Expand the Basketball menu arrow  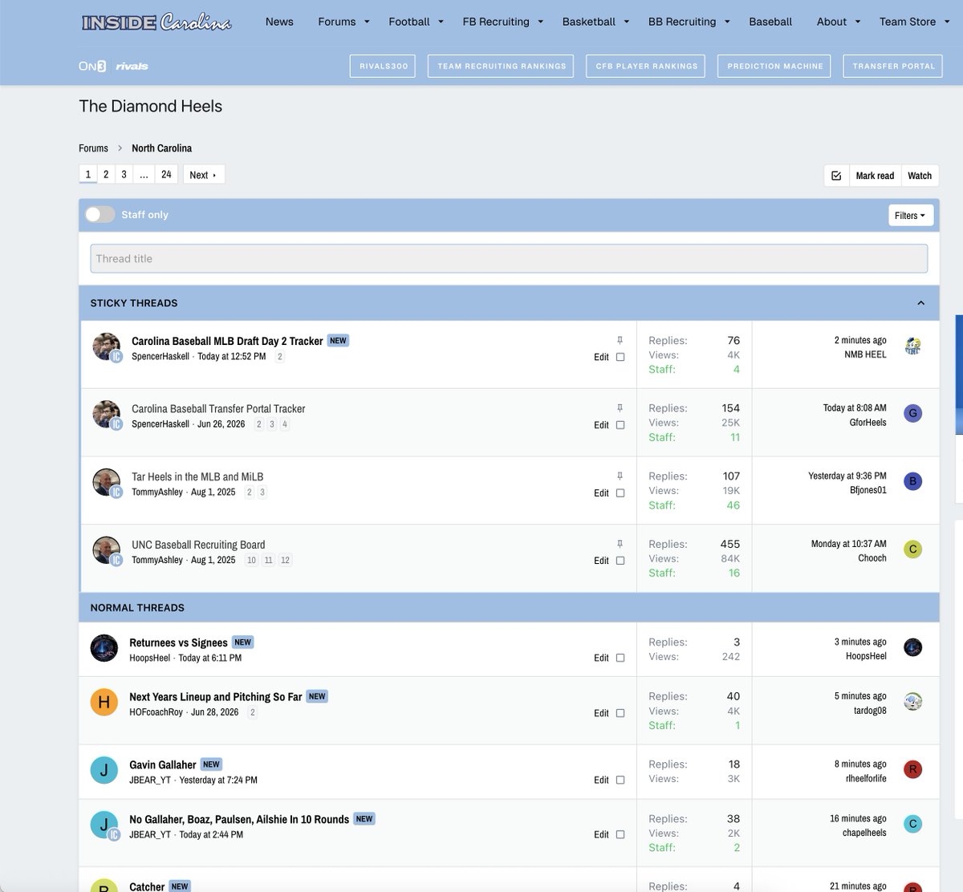tap(626, 22)
